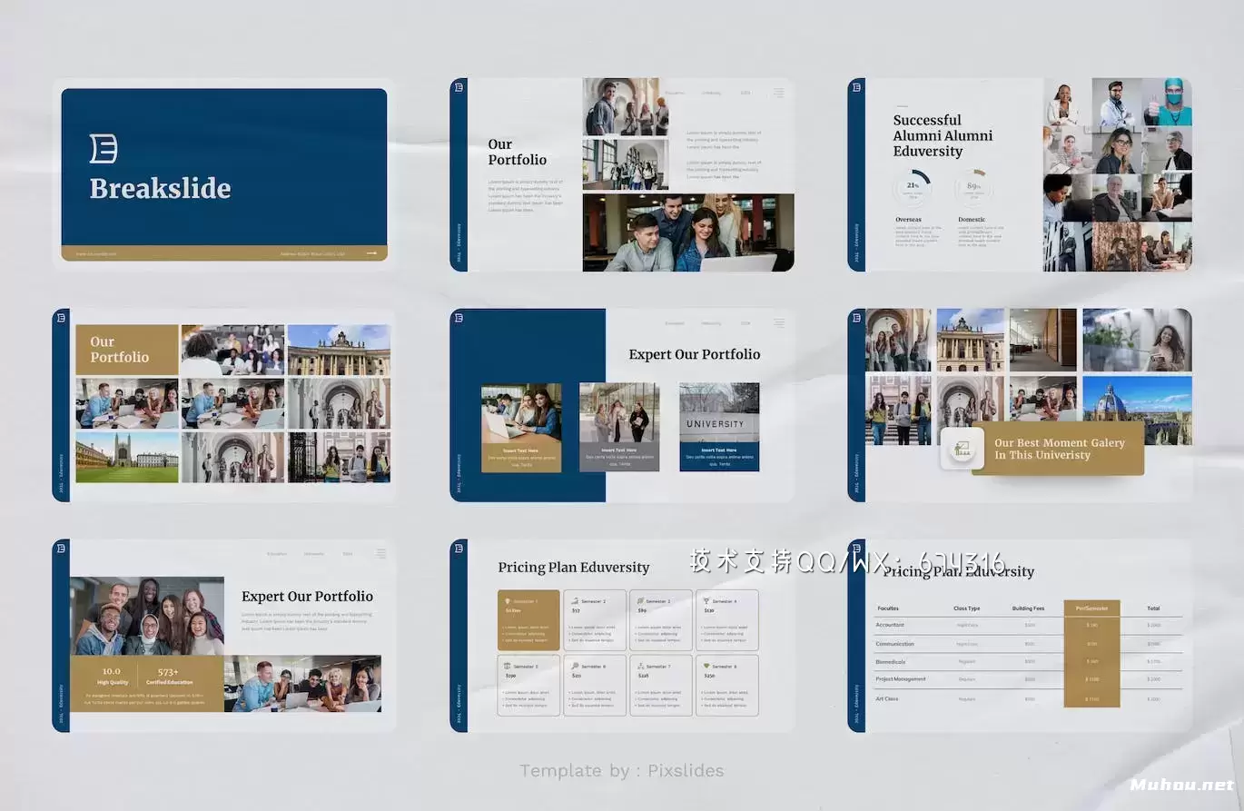Click the gallery icon beside Our Best Moment Galery

click(x=963, y=449)
